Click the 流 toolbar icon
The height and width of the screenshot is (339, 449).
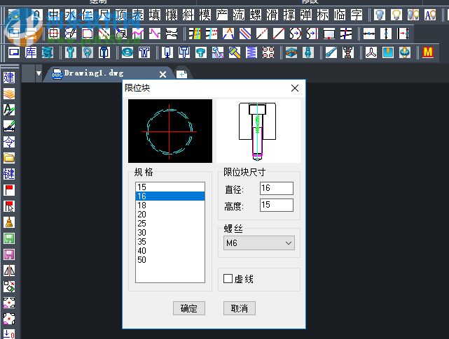point(239,15)
